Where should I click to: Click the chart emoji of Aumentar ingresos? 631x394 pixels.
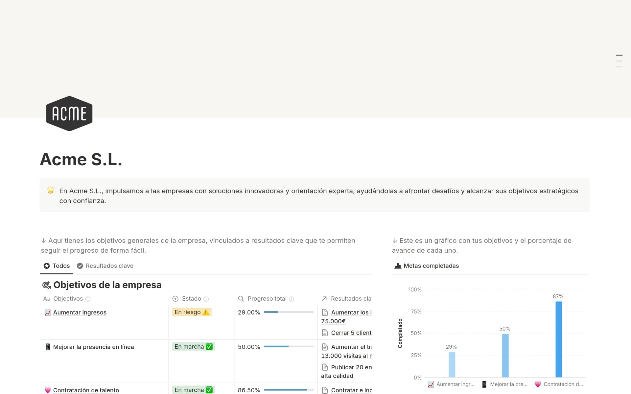point(47,312)
